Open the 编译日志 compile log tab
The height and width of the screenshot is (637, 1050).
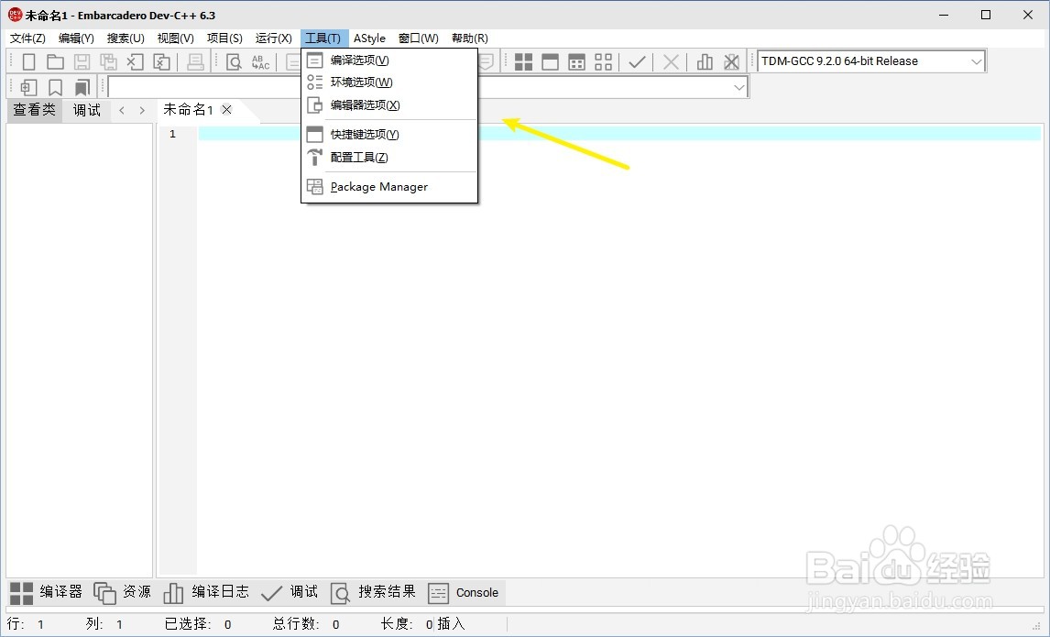tap(206, 592)
